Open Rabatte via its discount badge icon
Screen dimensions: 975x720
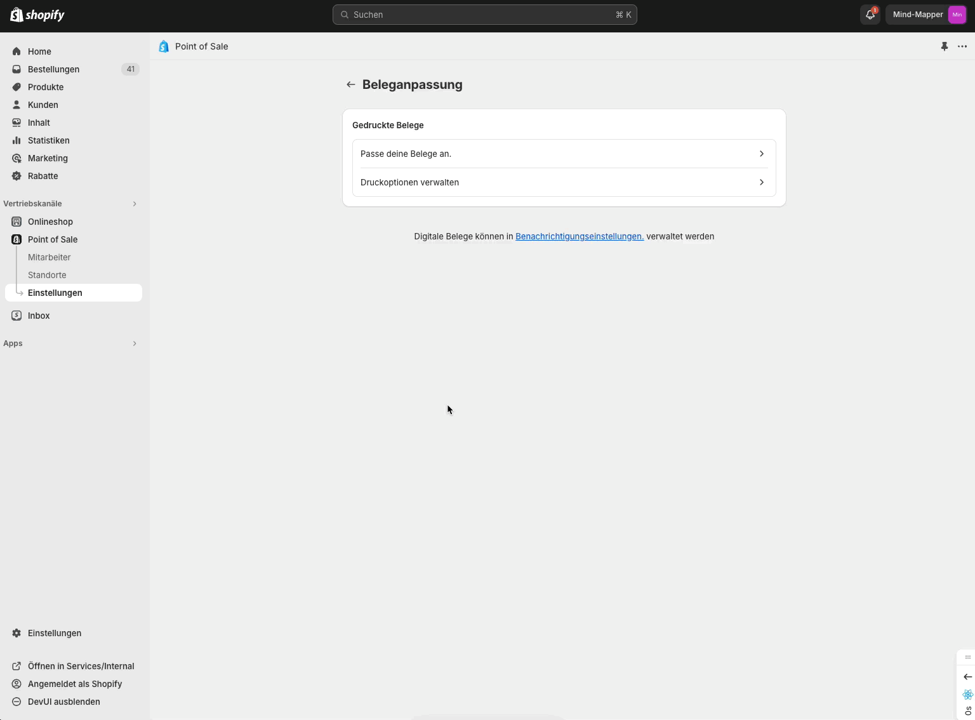(17, 176)
